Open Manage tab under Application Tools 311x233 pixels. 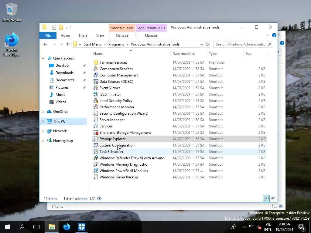[151, 35]
